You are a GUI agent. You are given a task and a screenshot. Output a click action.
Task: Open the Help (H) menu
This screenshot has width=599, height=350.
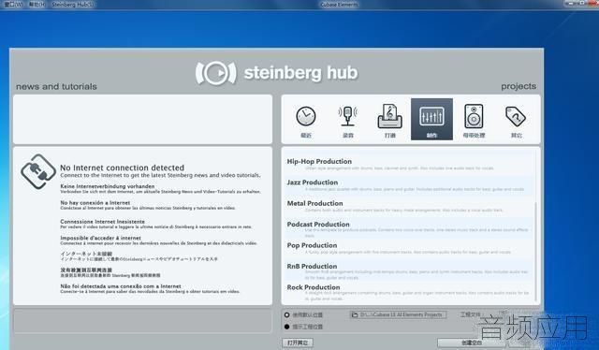tap(37, 5)
